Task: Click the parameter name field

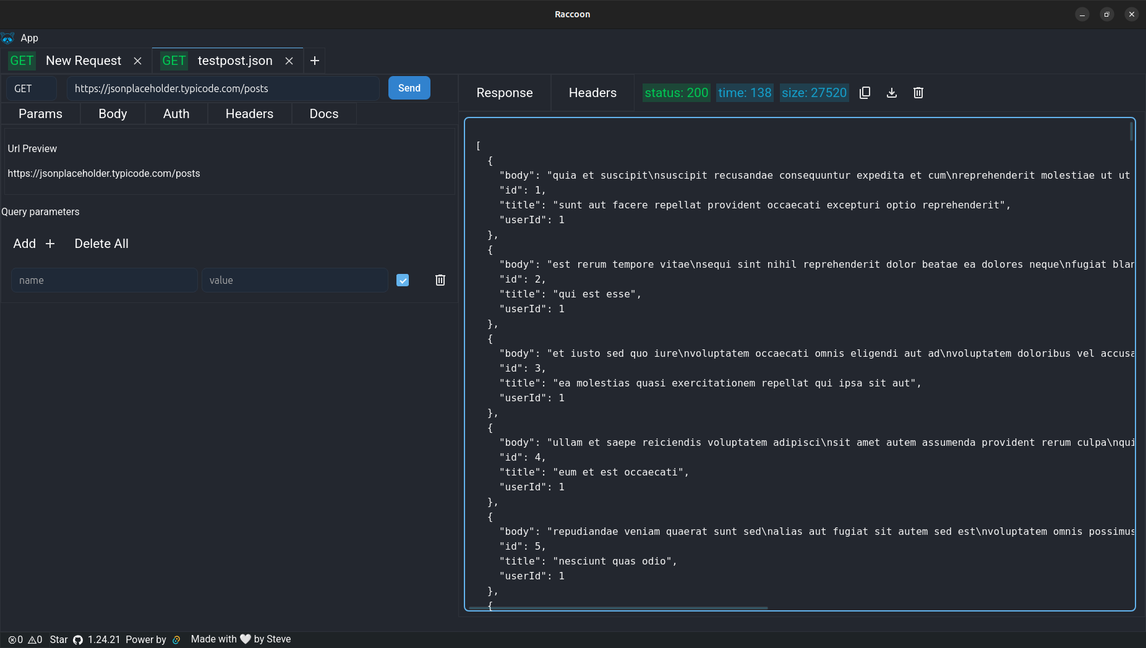Action: point(104,280)
